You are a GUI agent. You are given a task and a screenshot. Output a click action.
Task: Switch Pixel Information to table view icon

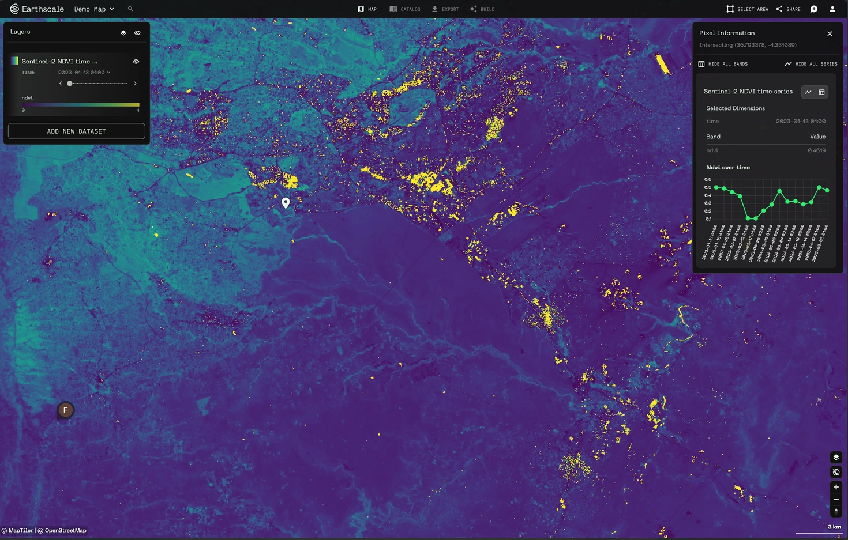point(822,92)
